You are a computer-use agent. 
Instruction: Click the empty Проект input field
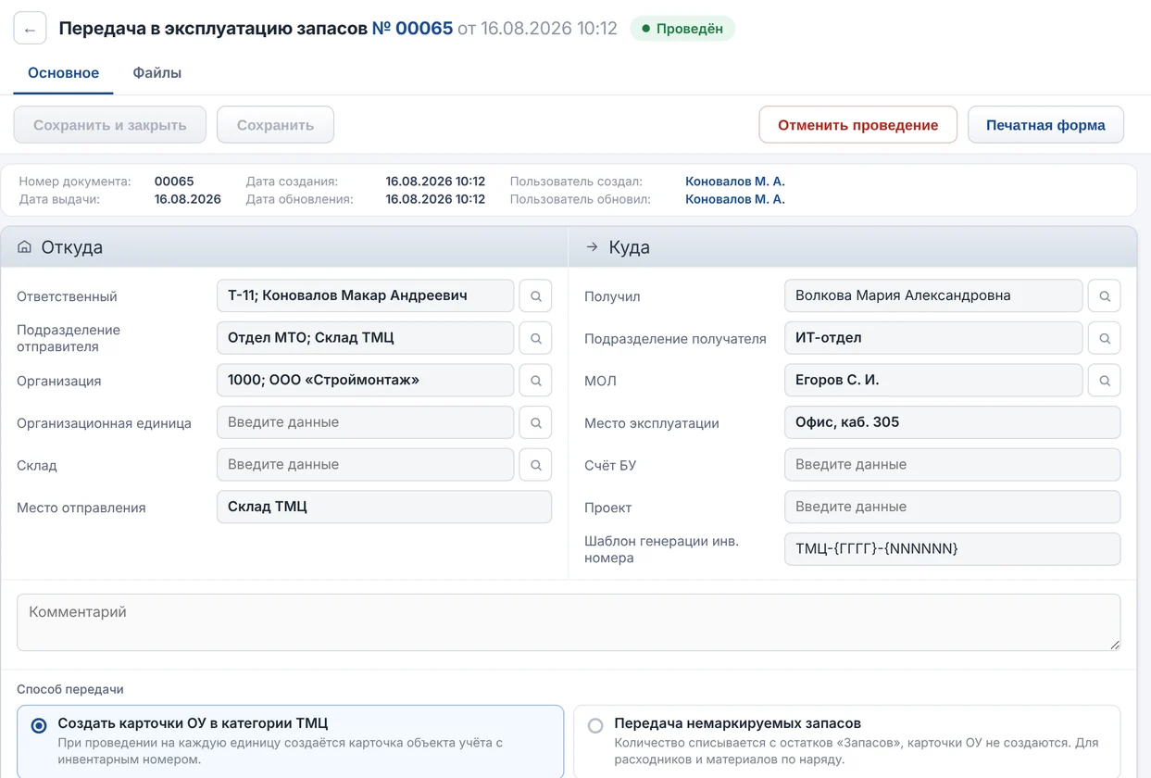point(952,507)
